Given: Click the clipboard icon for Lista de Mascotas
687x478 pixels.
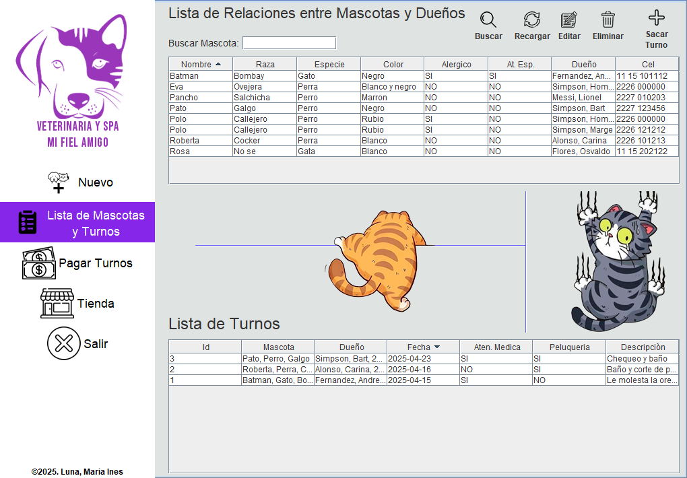Looking at the screenshot, I should 28,222.
